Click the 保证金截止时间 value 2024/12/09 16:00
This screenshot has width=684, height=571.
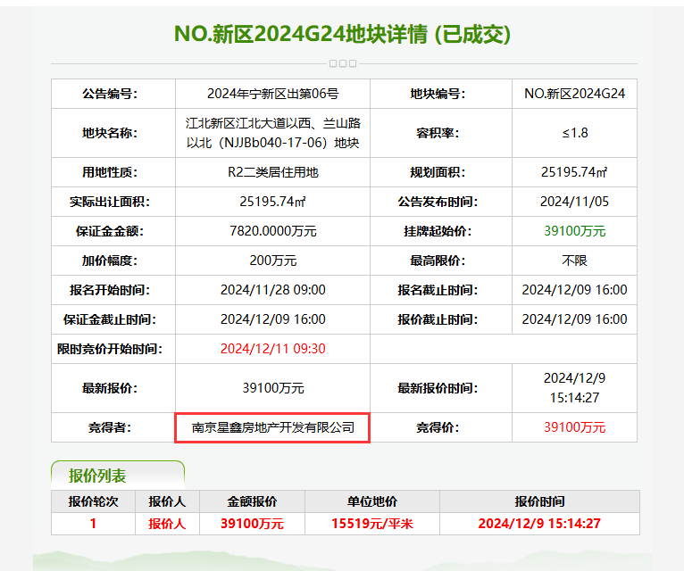(x=272, y=319)
